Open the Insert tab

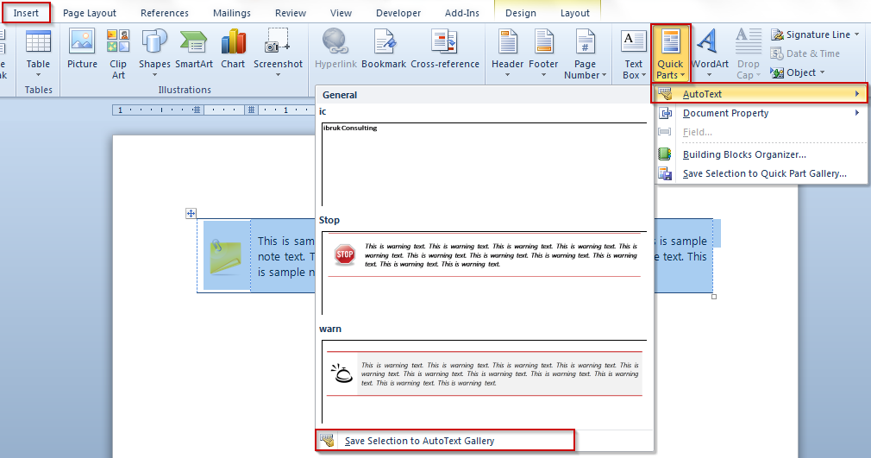pyautogui.click(x=26, y=13)
